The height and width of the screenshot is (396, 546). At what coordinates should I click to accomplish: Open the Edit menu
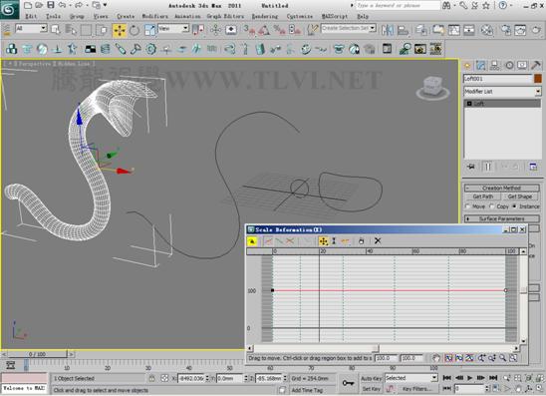pos(31,16)
